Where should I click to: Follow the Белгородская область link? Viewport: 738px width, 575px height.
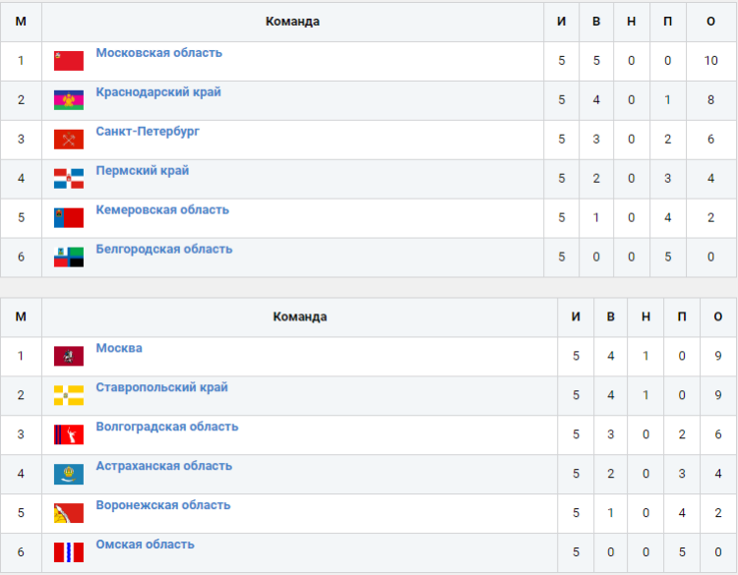163,250
